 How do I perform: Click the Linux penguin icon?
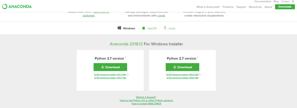click(165, 28)
